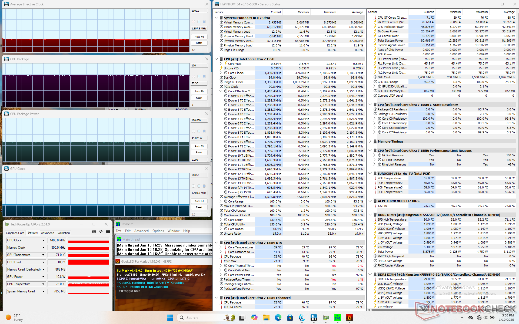Click the GPU-Z screenshot camera icon

click(94, 231)
